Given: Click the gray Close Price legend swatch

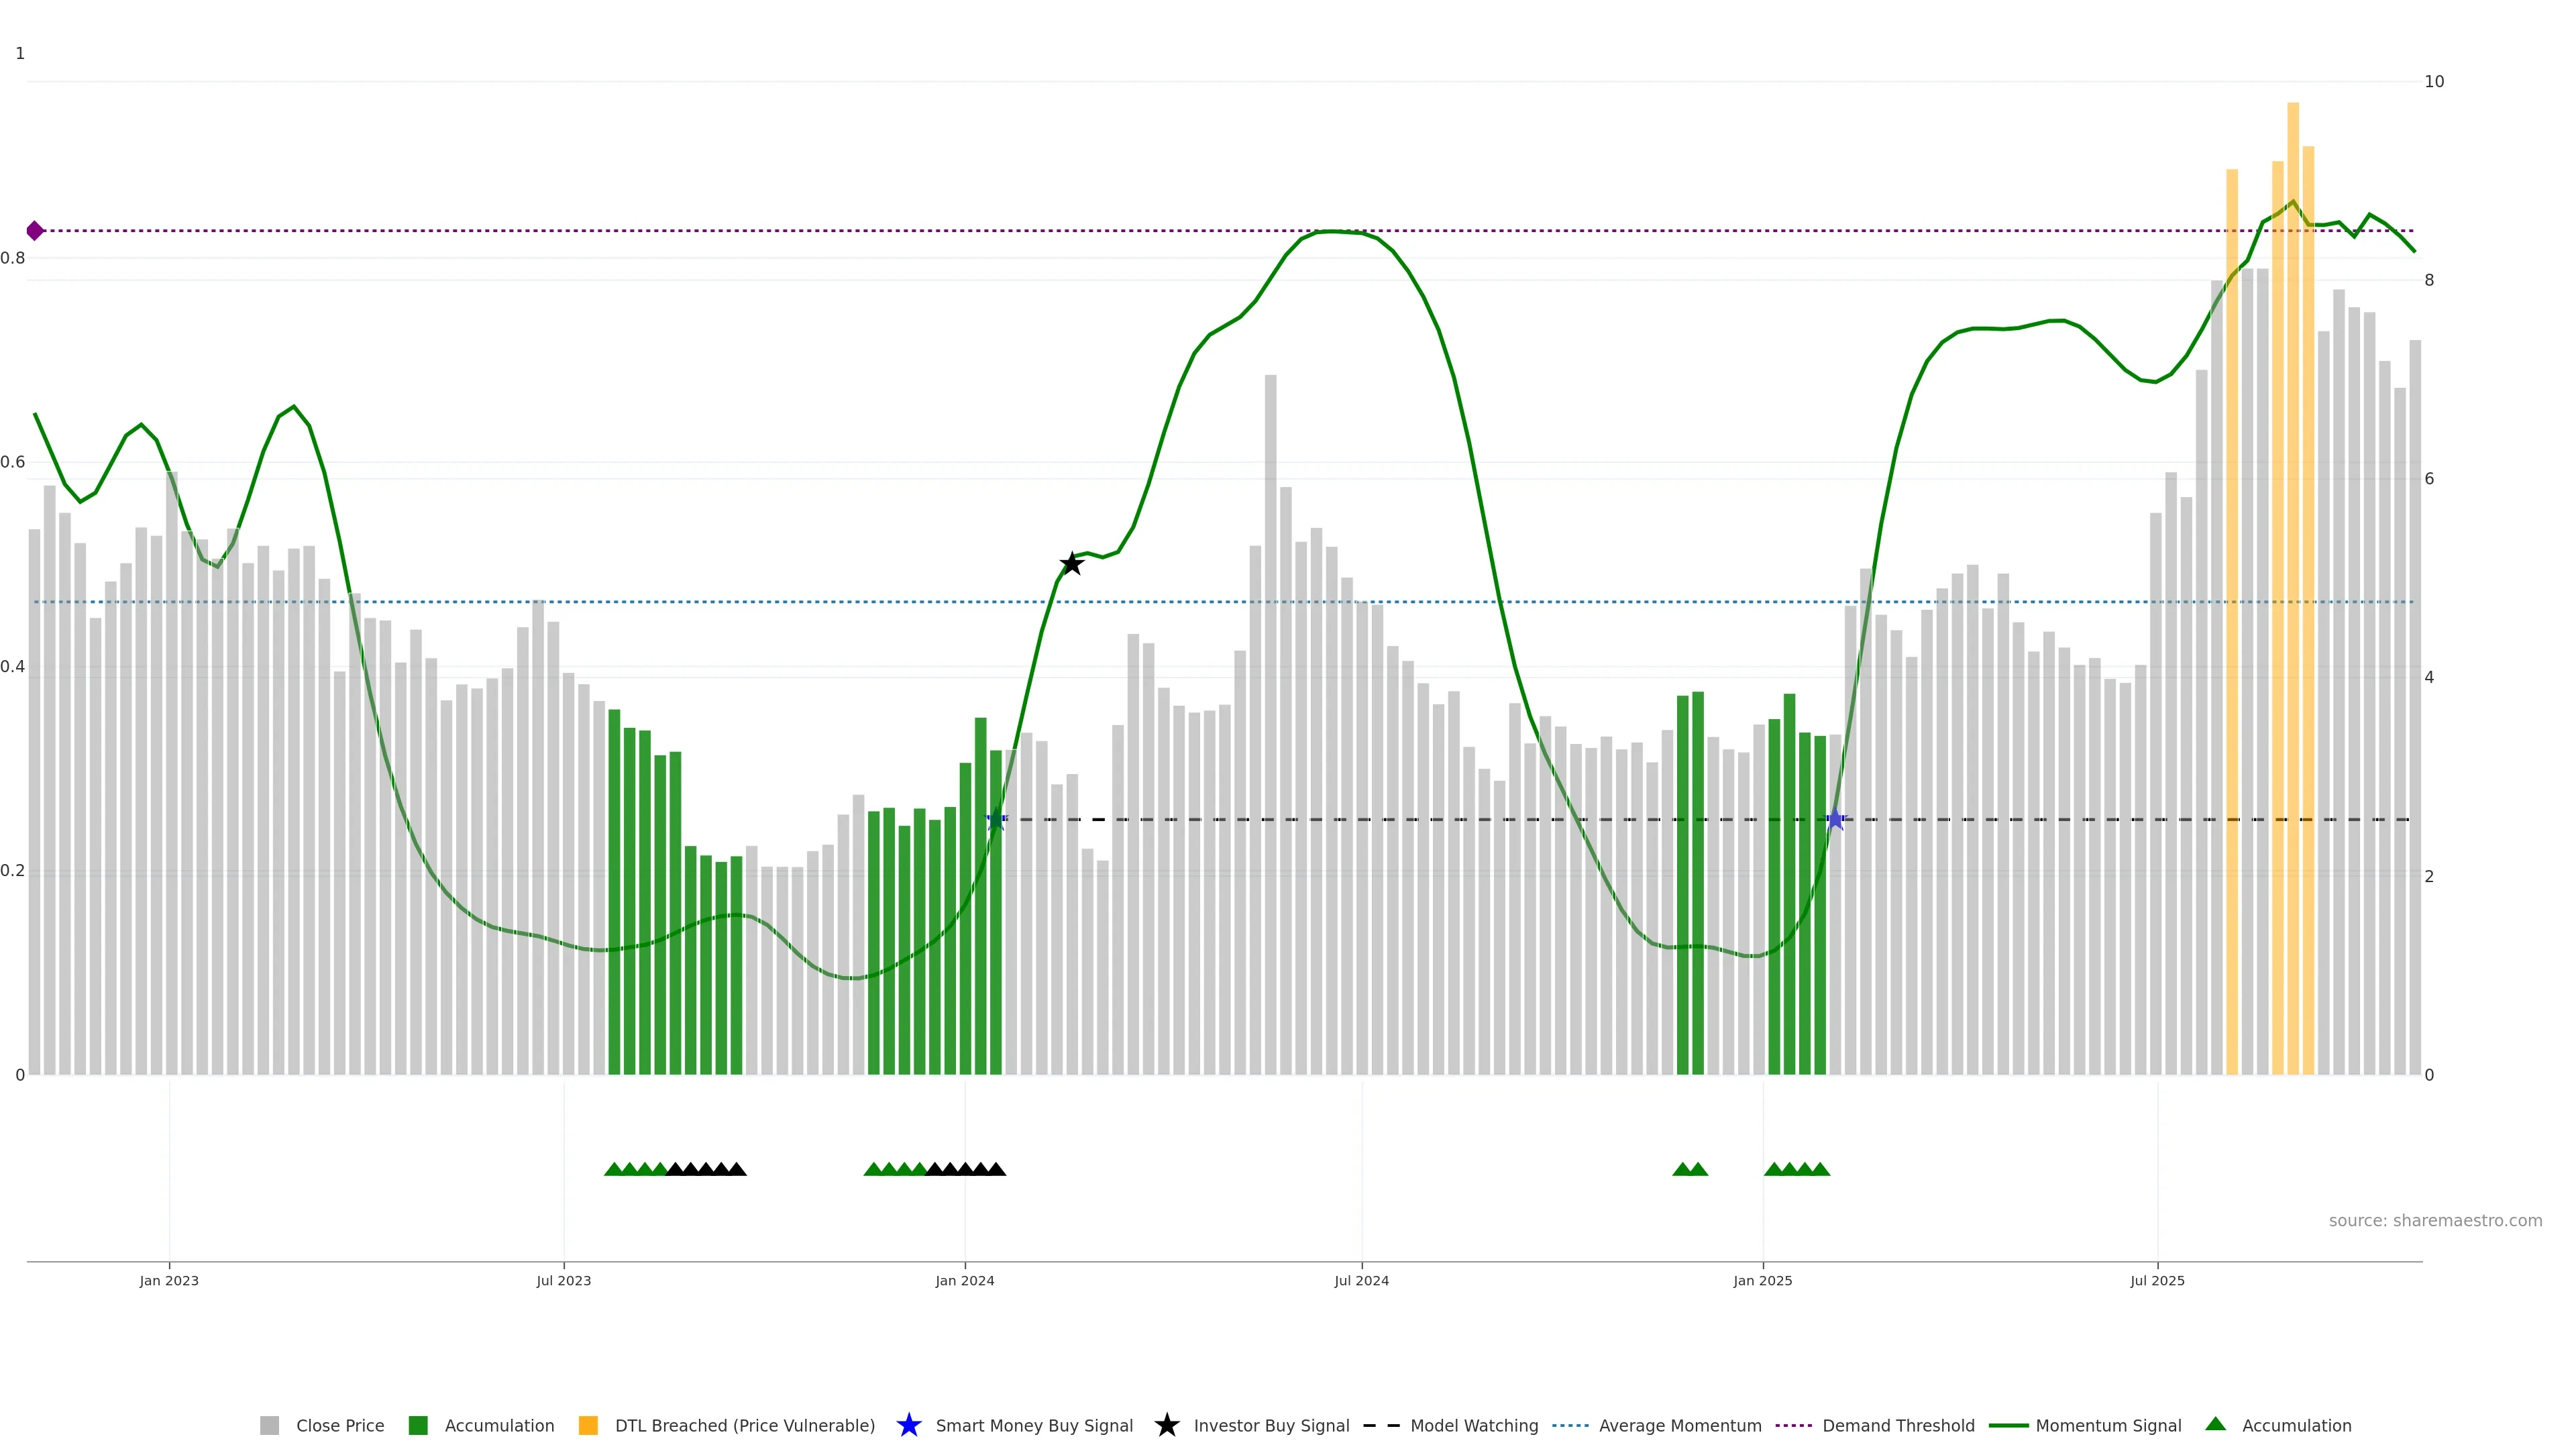Looking at the screenshot, I should point(270,1426).
